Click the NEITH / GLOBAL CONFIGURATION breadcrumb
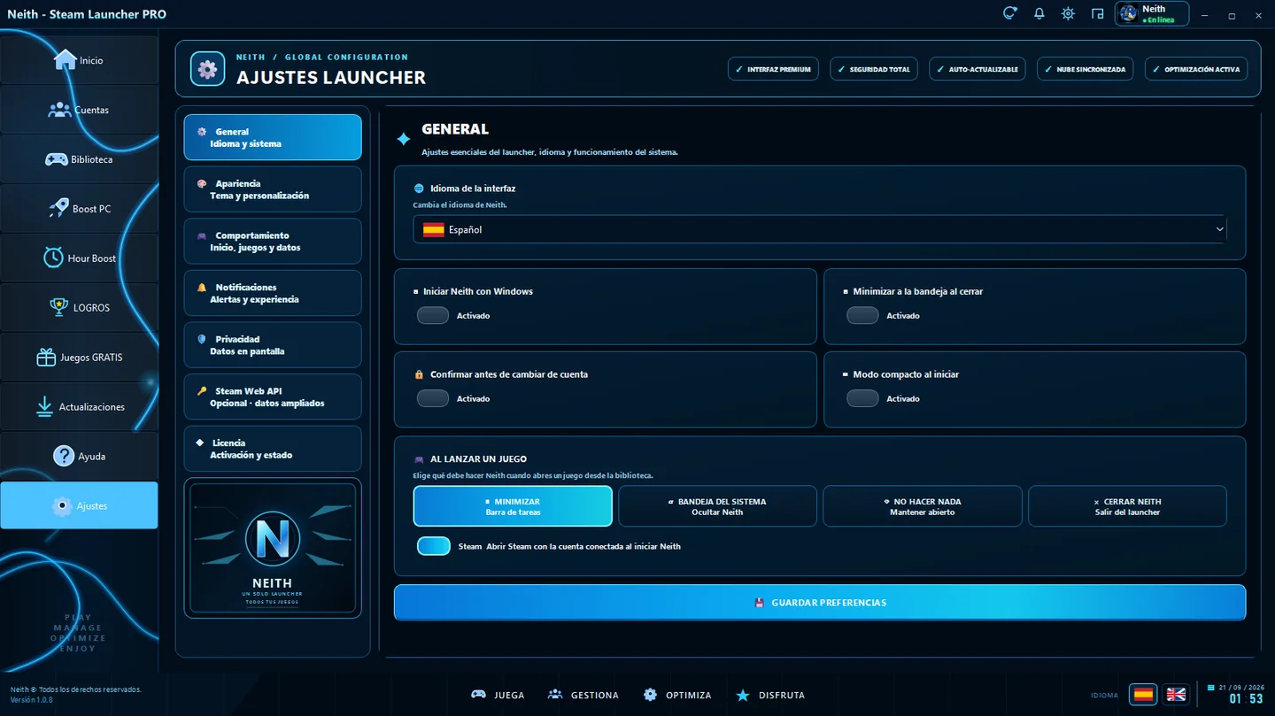Viewport: 1275px width, 716px height. [x=322, y=58]
